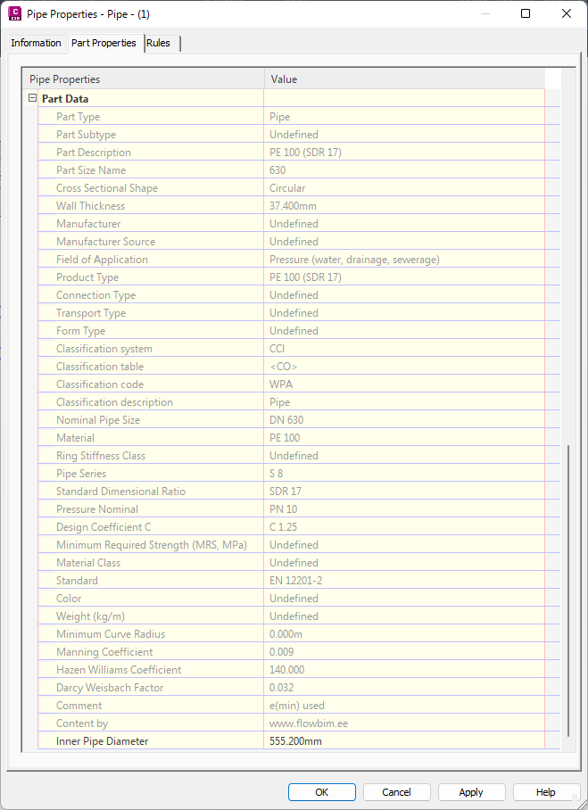
Task: Select Cross Sectional Shape value 'Circular'
Action: [287, 188]
